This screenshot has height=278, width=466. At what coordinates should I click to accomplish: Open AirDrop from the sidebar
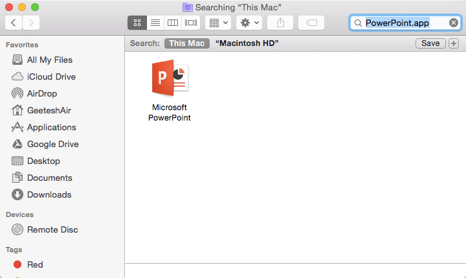click(42, 93)
